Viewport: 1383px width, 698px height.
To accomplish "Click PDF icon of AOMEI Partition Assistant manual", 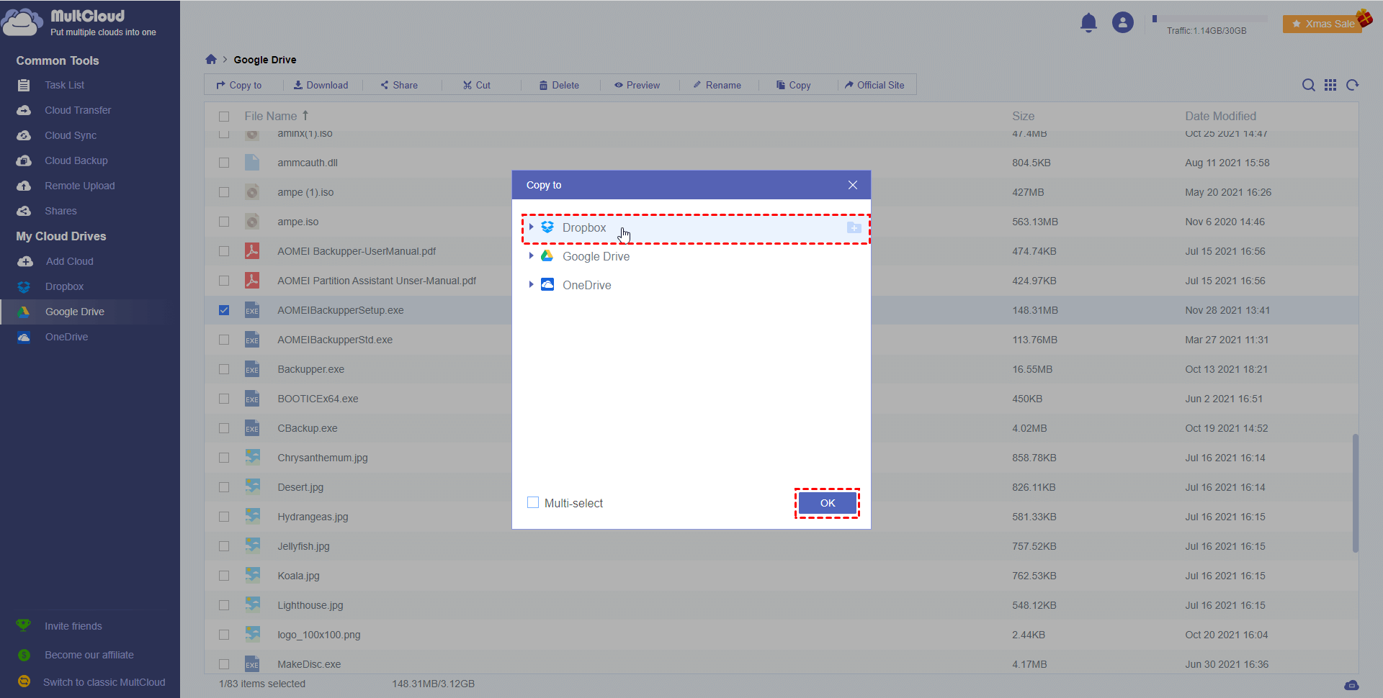I will click(252, 281).
